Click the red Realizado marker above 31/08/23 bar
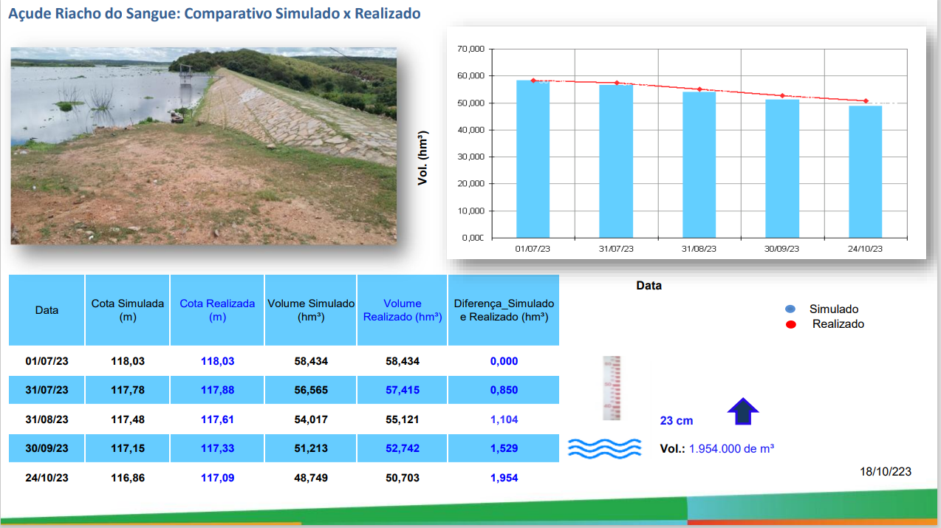Viewport: 941px width, 528px height. point(699,89)
